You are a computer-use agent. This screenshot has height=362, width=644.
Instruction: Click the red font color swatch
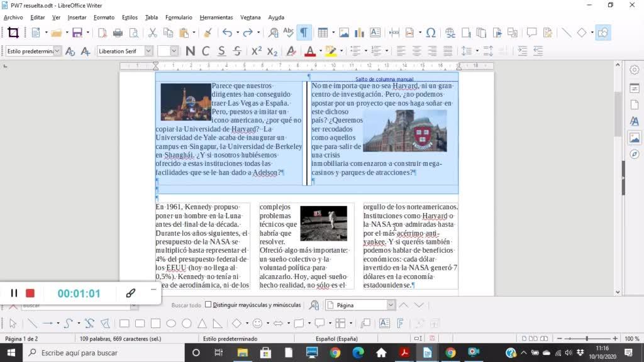tap(309, 51)
